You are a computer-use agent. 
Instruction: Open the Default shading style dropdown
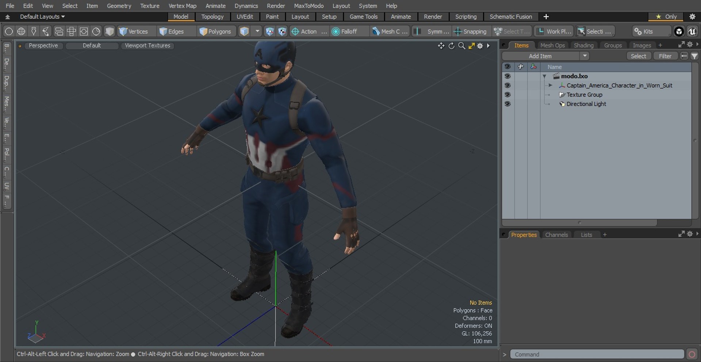point(92,46)
